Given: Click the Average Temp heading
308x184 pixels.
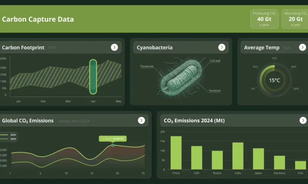Looking at the screenshot, I should click(x=262, y=48).
